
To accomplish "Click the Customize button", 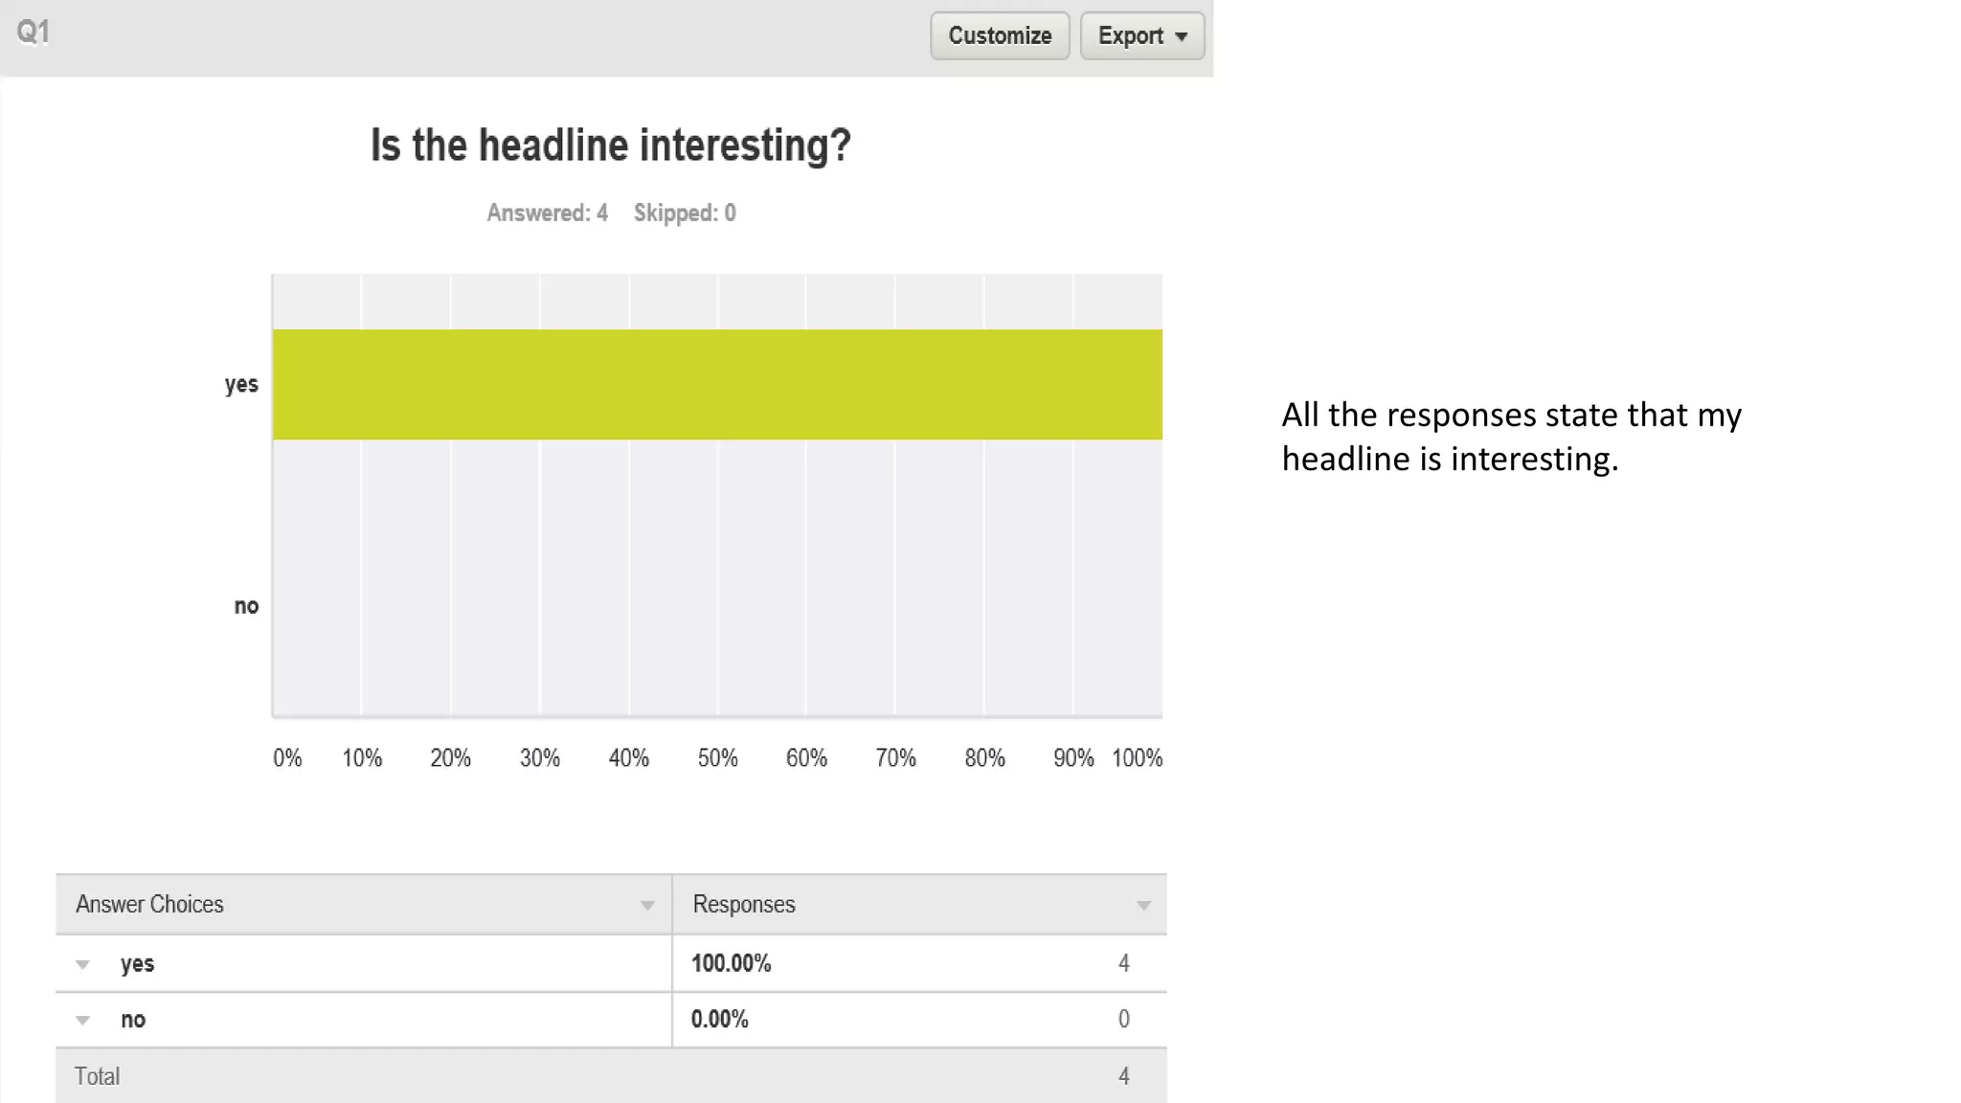I will 1000,36.
